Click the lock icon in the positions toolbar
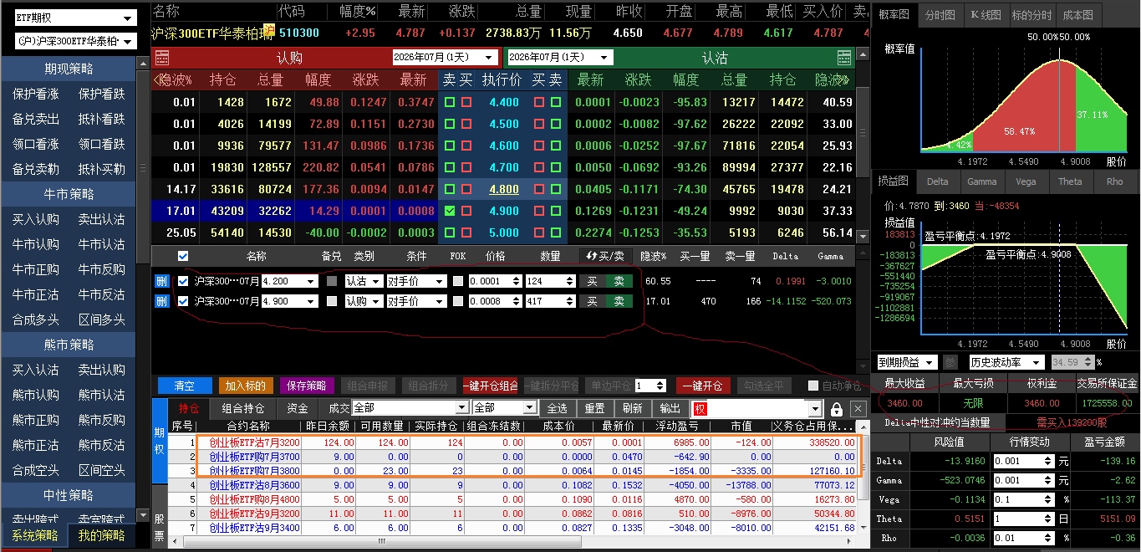1141x552 pixels. [x=837, y=409]
